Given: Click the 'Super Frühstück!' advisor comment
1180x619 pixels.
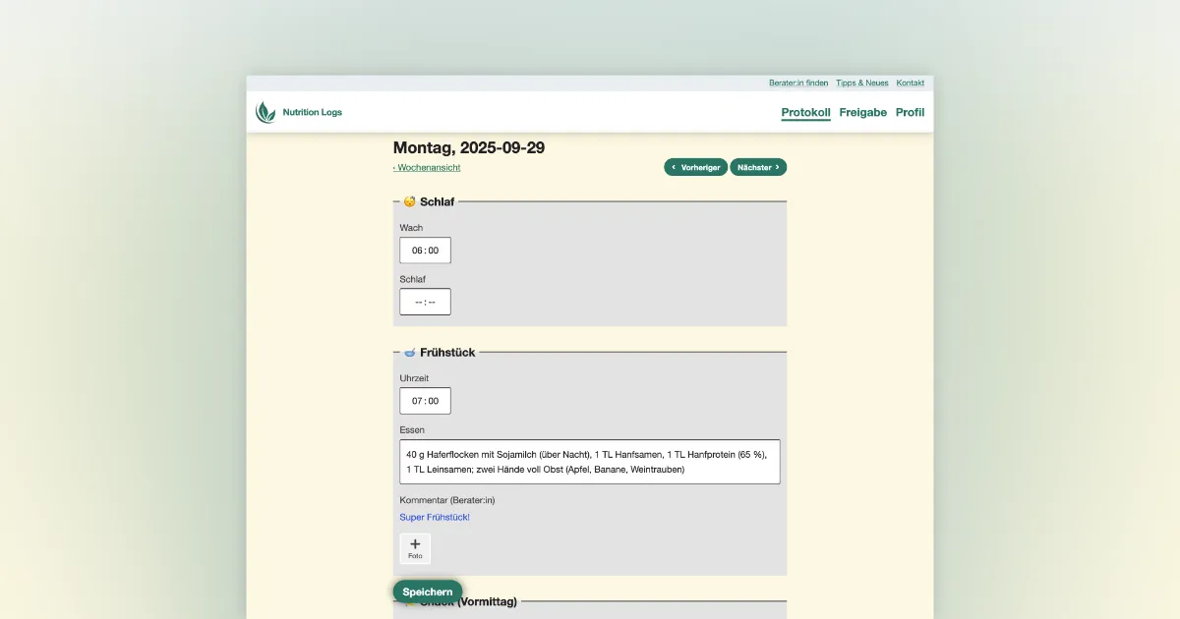Looking at the screenshot, I should point(435,517).
